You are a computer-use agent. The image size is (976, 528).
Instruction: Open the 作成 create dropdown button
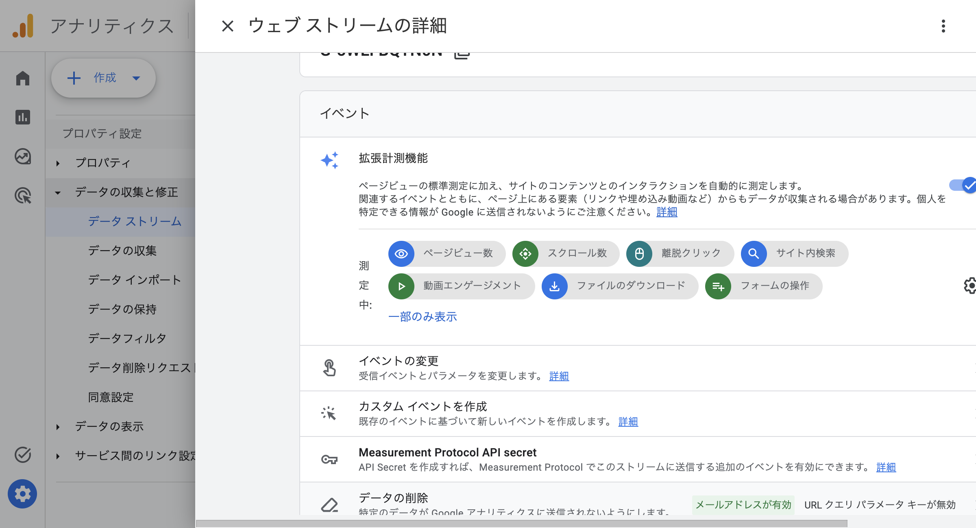point(103,78)
